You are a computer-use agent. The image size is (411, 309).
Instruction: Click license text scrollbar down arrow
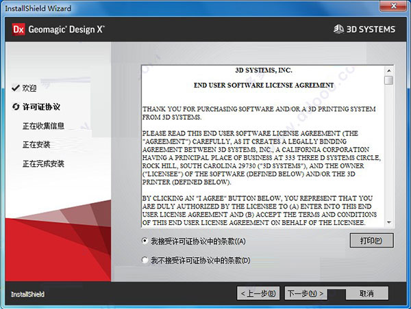tap(389, 223)
